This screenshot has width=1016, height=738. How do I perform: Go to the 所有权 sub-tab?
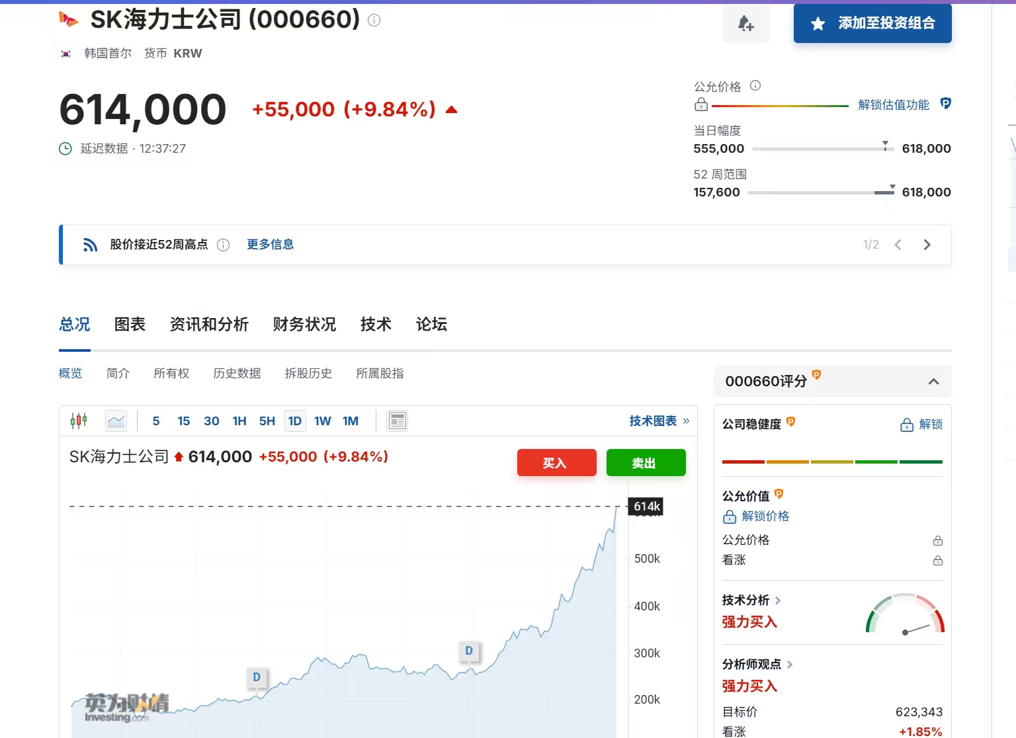pyautogui.click(x=171, y=374)
